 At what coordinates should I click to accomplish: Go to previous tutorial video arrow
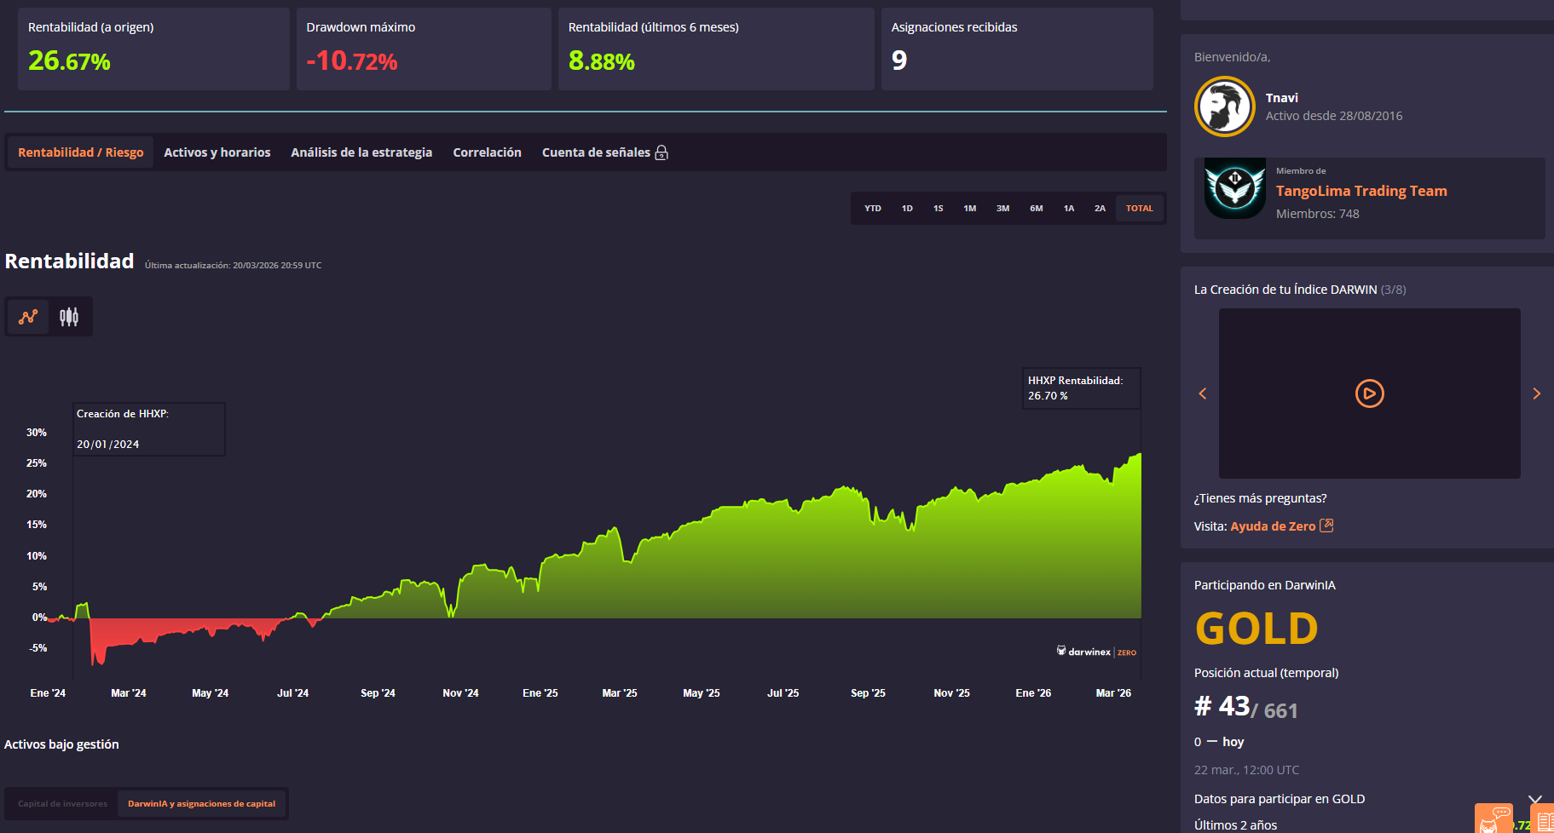[x=1203, y=394]
